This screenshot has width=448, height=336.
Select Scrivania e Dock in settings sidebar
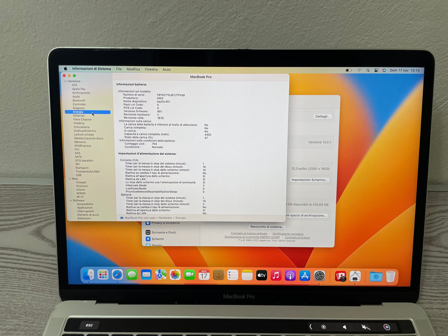tap(163, 232)
